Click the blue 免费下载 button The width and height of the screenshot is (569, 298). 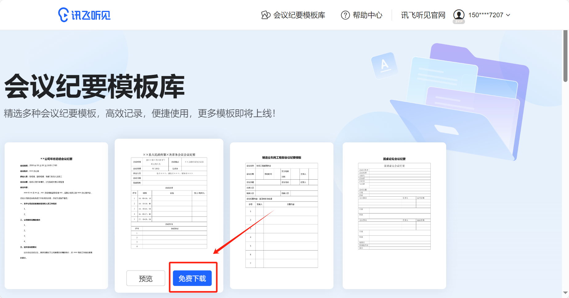click(192, 278)
